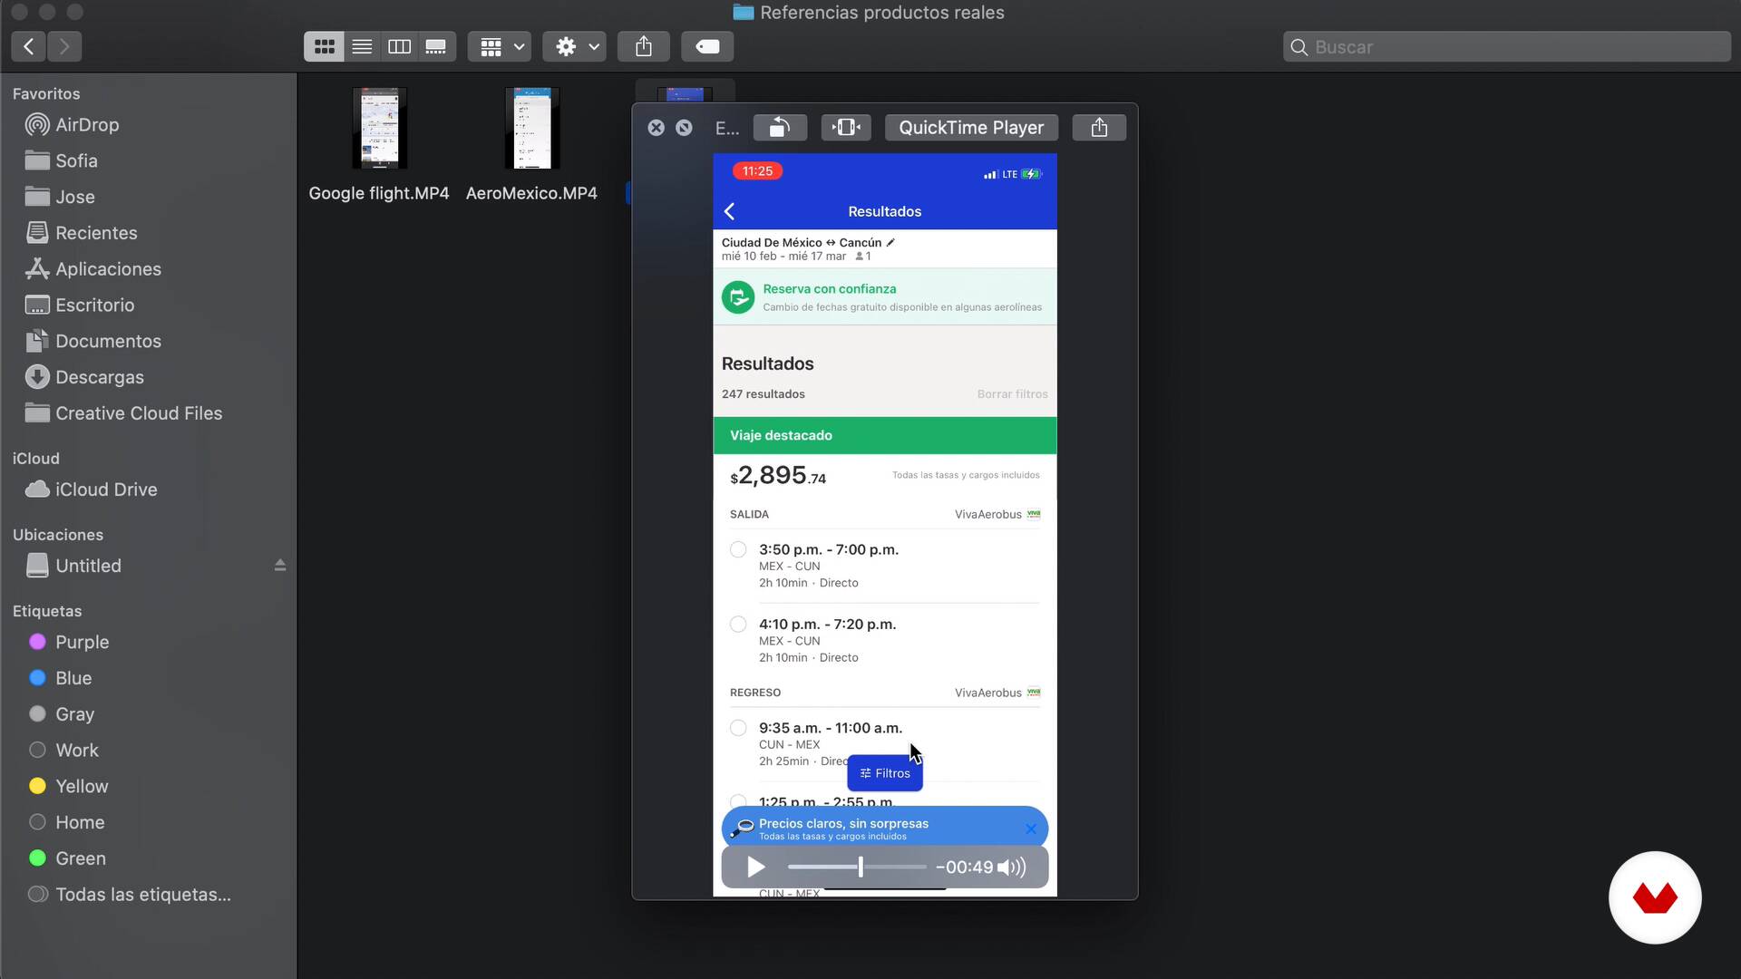Screen dimensions: 1741x979
Task: Click the red logo badge bottom right
Action: [1655, 897]
